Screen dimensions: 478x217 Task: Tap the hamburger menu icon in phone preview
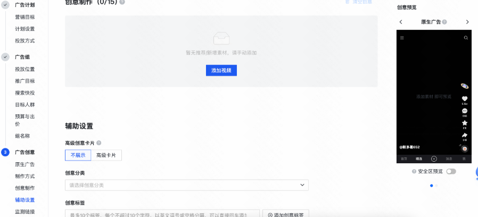point(402,38)
